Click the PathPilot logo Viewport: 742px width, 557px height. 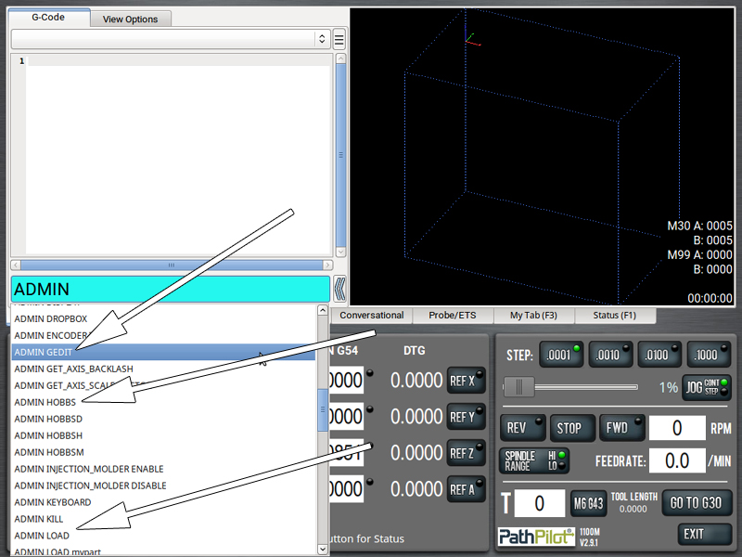(536, 537)
